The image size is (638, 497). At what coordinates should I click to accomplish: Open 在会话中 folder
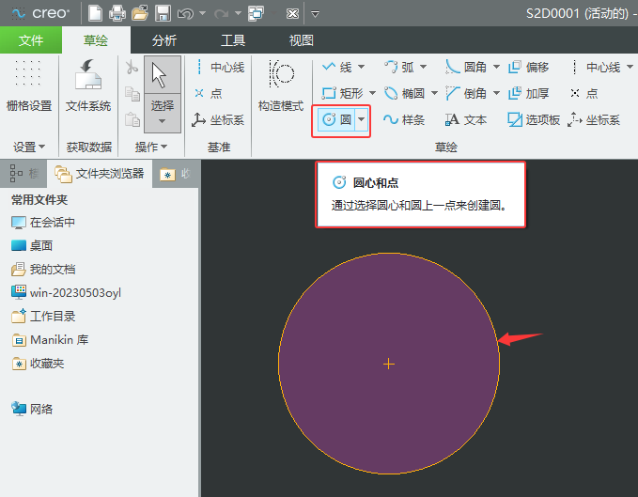[x=43, y=223]
